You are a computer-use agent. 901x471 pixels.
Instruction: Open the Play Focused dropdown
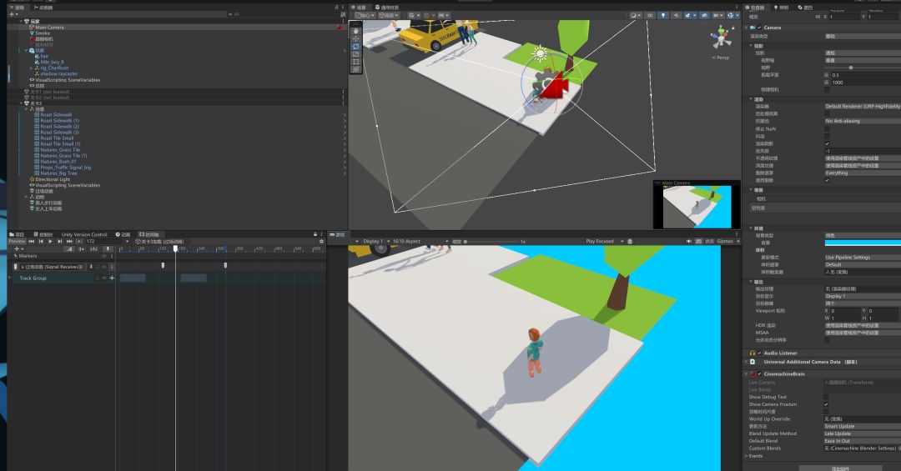click(604, 242)
